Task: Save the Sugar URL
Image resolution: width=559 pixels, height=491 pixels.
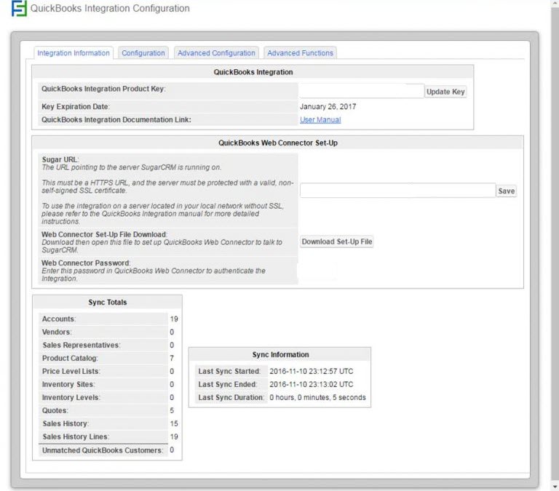Action: pyautogui.click(x=506, y=191)
